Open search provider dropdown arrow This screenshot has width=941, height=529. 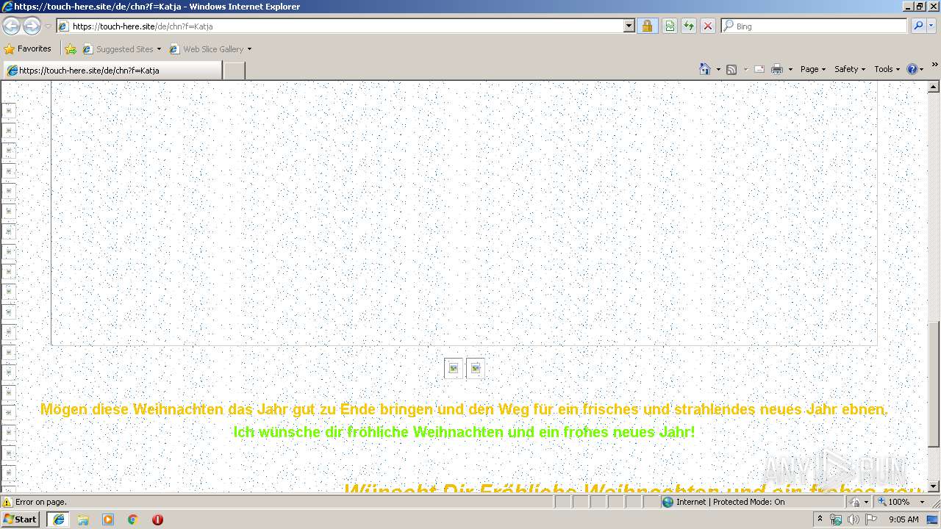pyautogui.click(x=931, y=26)
